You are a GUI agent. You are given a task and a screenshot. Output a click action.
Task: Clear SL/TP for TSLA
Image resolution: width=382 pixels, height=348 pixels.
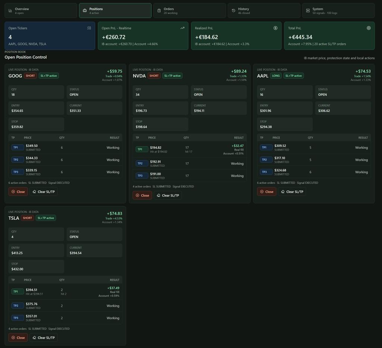(x=44, y=338)
